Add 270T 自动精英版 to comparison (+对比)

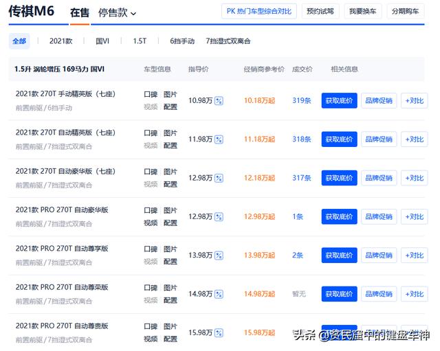[x=415, y=139]
